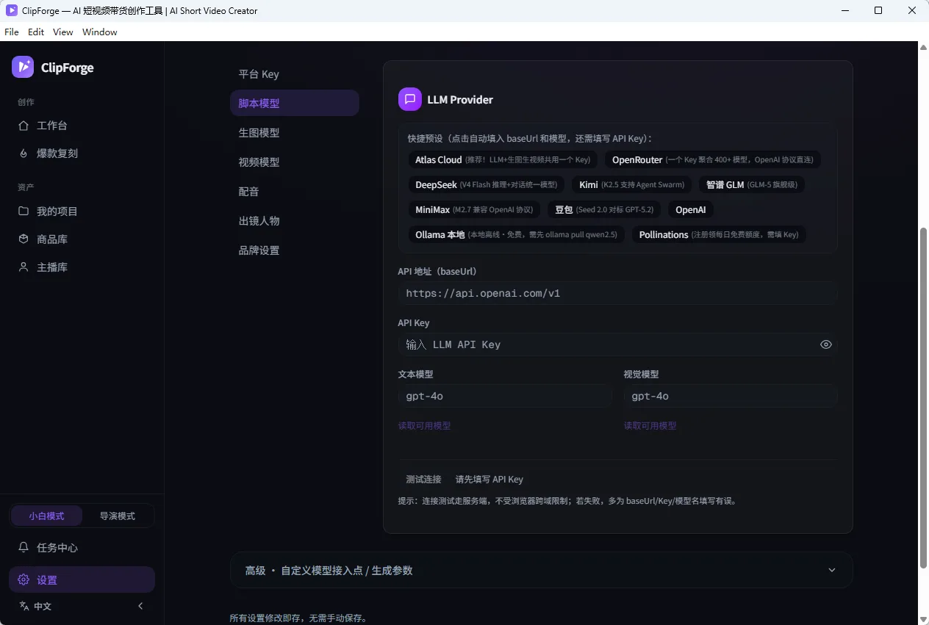This screenshot has width=929, height=625.
Task: Click 读取可用模型 under 文本模型
Action: [424, 425]
